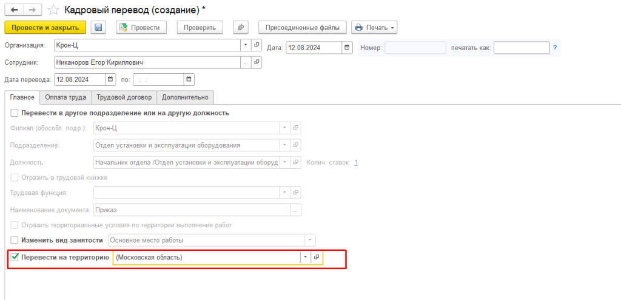The image size is (621, 300).
Task: Enable Изменить вид занятости checkbox
Action: pyautogui.click(x=15, y=240)
